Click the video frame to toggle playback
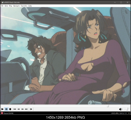Image resolution: width=131 pixels, height=120 pixels. 65,56
